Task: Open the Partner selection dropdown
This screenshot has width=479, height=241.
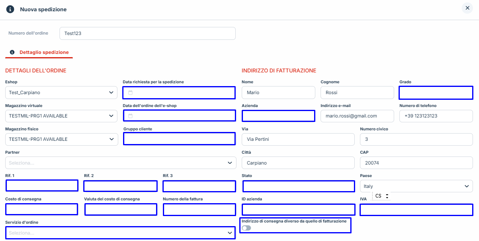Action: [120, 163]
